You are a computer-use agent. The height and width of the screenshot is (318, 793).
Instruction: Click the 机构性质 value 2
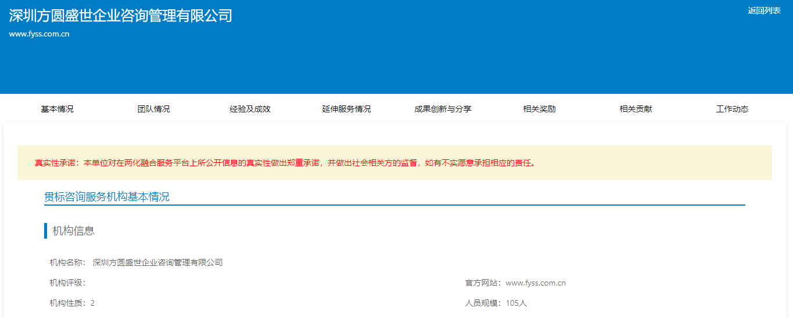click(x=92, y=303)
